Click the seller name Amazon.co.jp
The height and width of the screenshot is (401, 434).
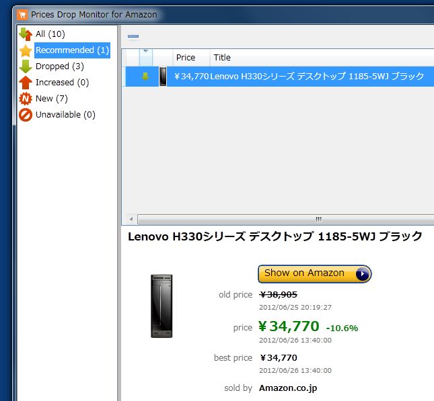[288, 388]
